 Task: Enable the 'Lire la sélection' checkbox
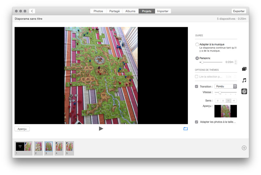197,77
